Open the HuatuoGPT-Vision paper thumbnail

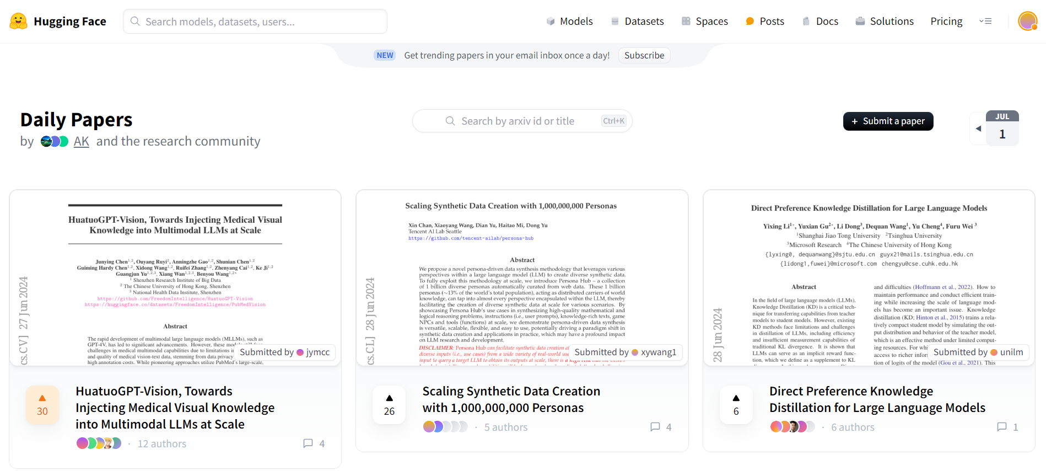click(175, 278)
